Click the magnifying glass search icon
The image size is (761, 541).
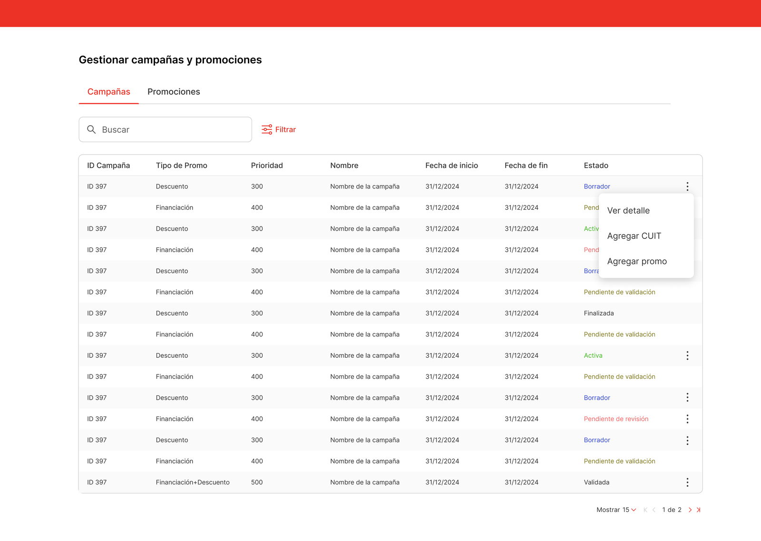pos(91,129)
